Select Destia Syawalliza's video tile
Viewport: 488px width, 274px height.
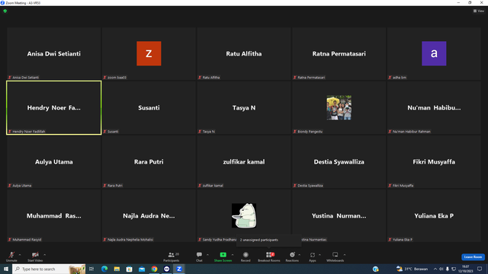tap(339, 162)
